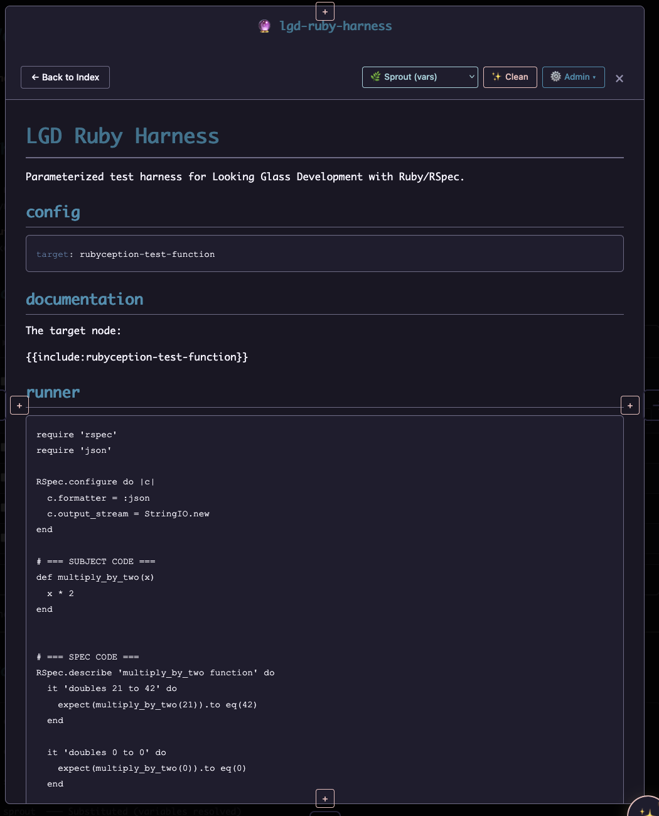Expand the Admin menu caret
The image size is (659, 816).
click(594, 77)
